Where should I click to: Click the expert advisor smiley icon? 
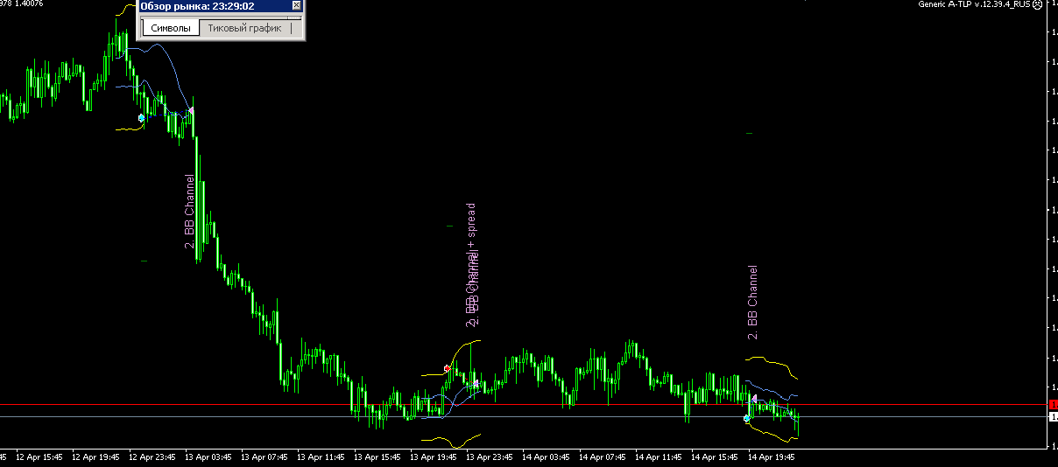click(1037, 4)
